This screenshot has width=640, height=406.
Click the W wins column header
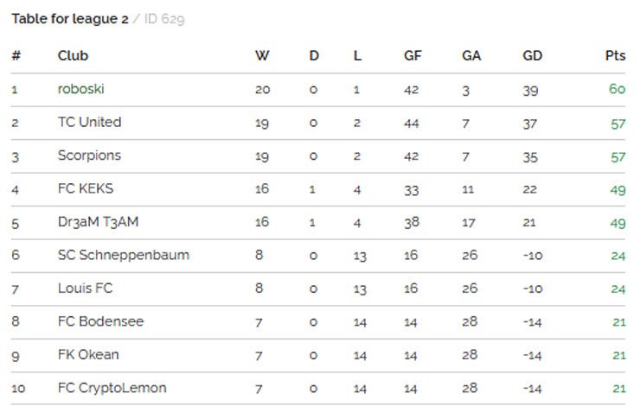262,56
